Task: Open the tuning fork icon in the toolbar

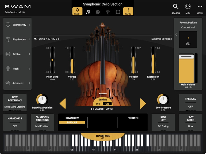Action: (108, 12)
